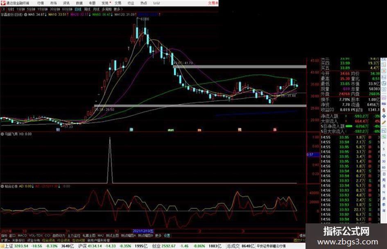The image size is (387, 249).
Task: Select the MA2 indicator tab
Action: [100, 236]
